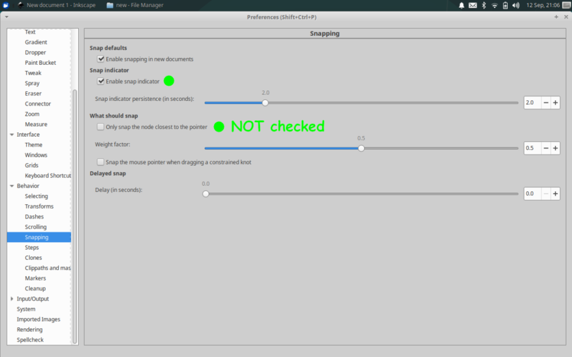Collapse the Behavior tree section
Viewport: 572px width, 357px height.
12,186
